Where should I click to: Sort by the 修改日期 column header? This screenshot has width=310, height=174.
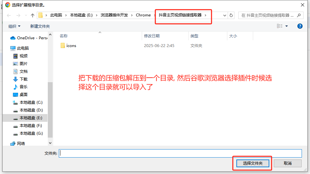click(x=152, y=36)
